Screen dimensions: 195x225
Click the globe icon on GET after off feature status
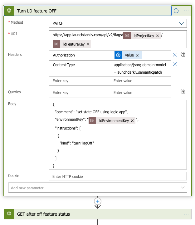click(x=9, y=214)
